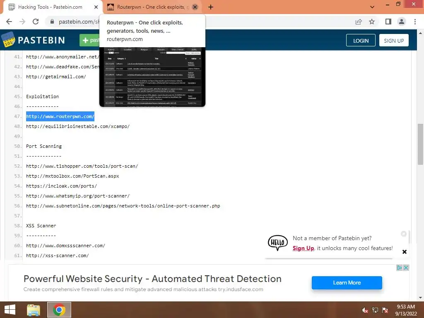Screen dimensions: 424x318
Task: Click the deadfake.com URL line
Action: (x=63, y=67)
